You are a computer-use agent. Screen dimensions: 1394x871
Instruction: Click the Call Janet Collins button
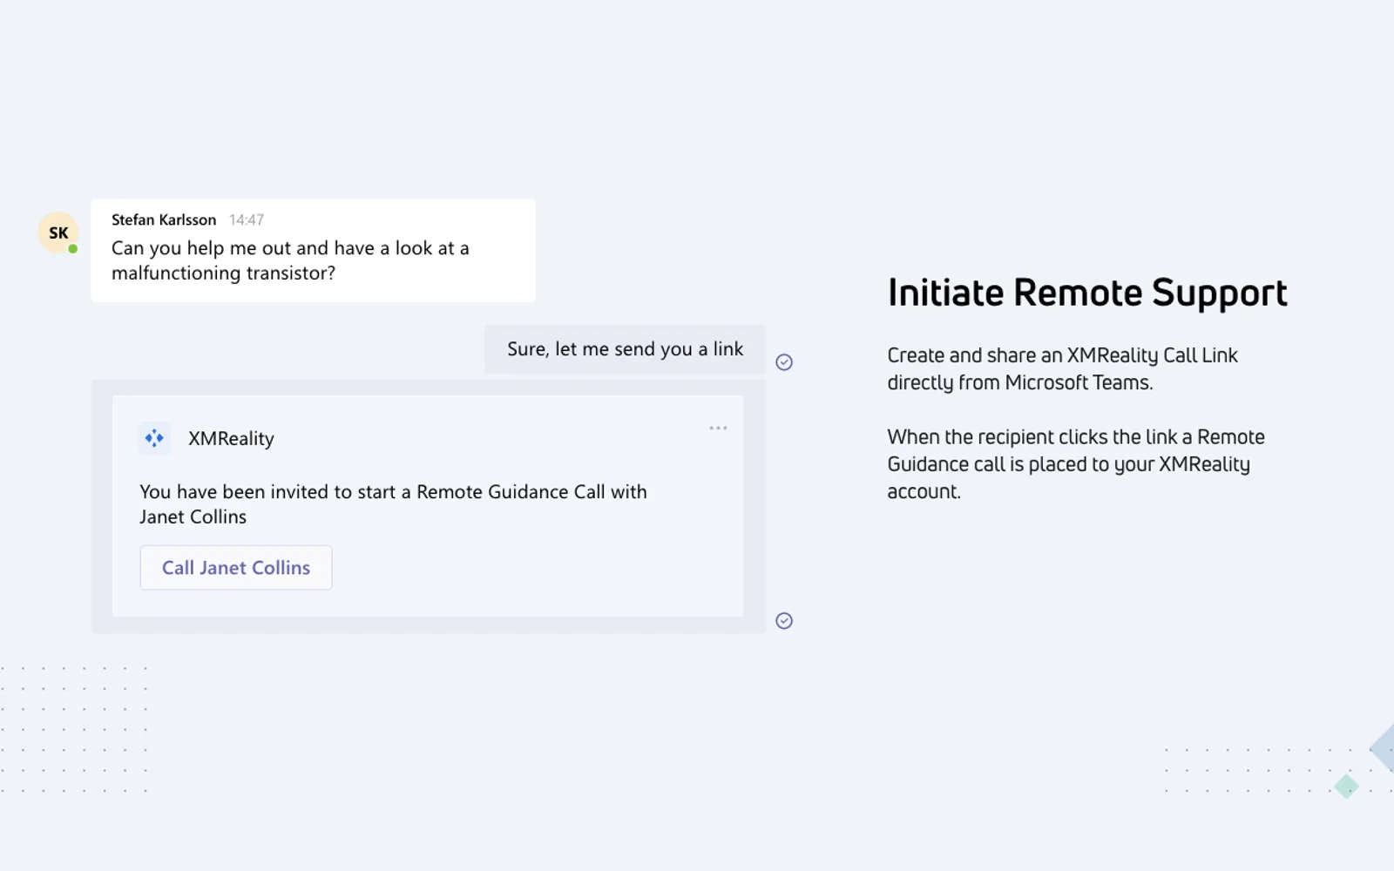pyautogui.click(x=236, y=568)
